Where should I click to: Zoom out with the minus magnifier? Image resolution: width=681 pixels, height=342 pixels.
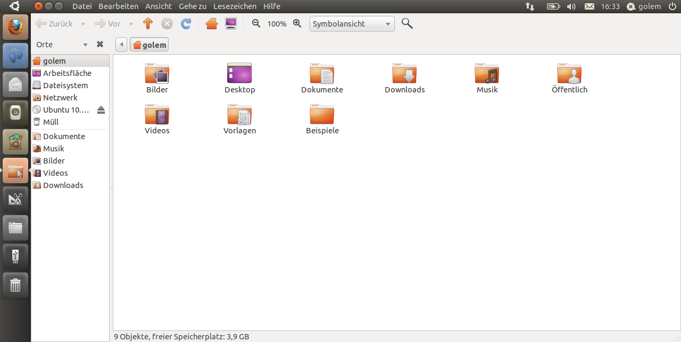pyautogui.click(x=256, y=24)
